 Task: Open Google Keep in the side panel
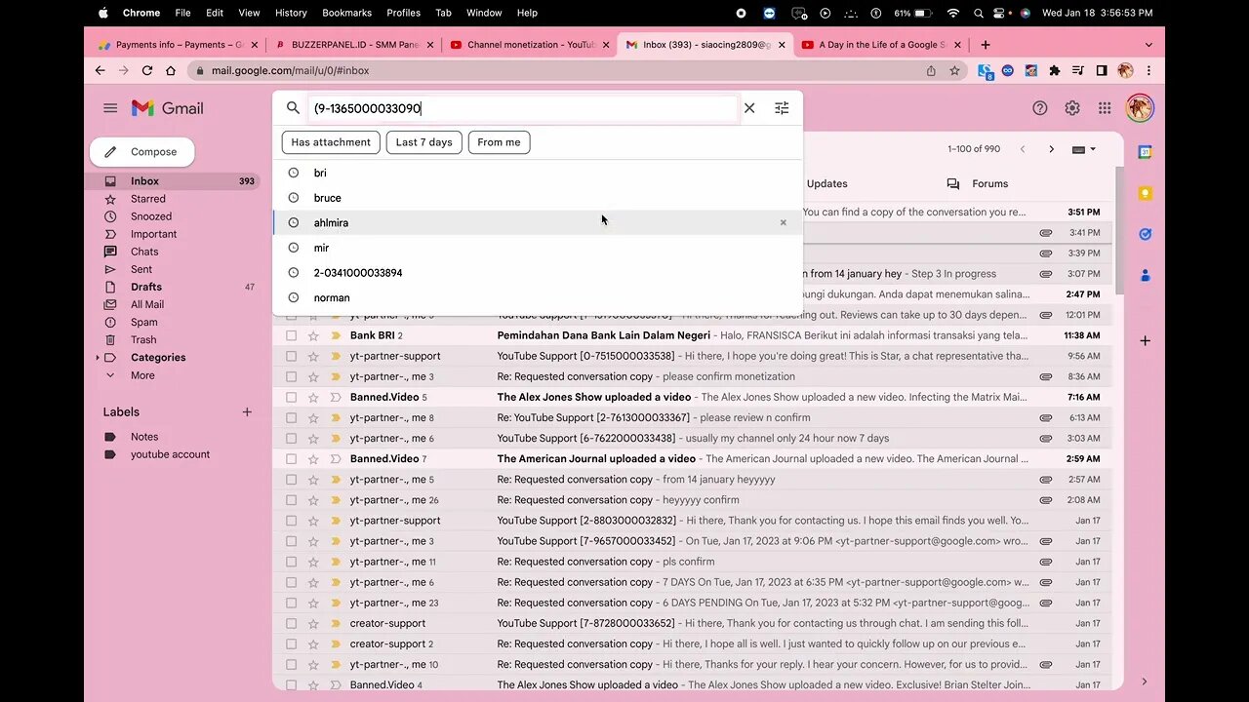pyautogui.click(x=1145, y=193)
